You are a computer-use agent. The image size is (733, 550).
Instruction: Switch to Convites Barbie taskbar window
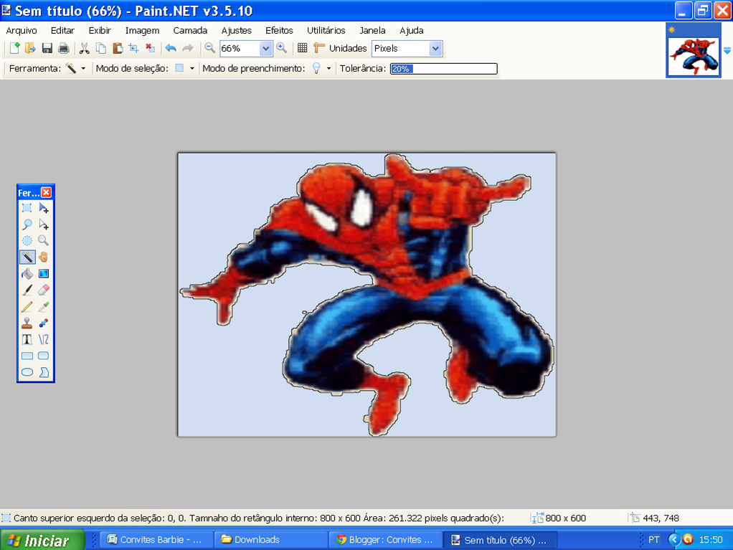[x=156, y=540]
